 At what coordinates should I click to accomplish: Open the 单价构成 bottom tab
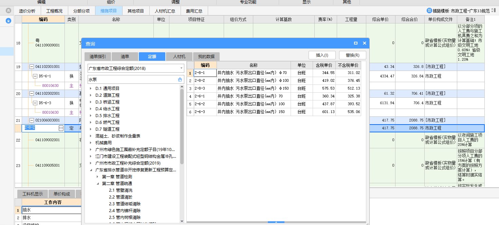coord(62,194)
